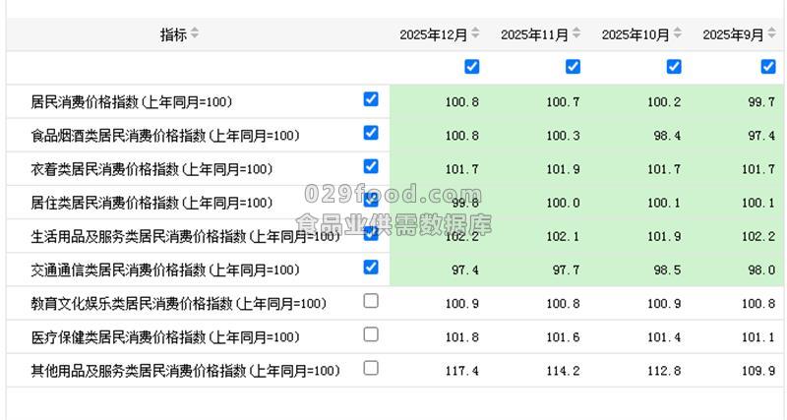Image resolution: width=787 pixels, height=420 pixels.
Task: Click the 117.4 value cell
Action: 461,371
